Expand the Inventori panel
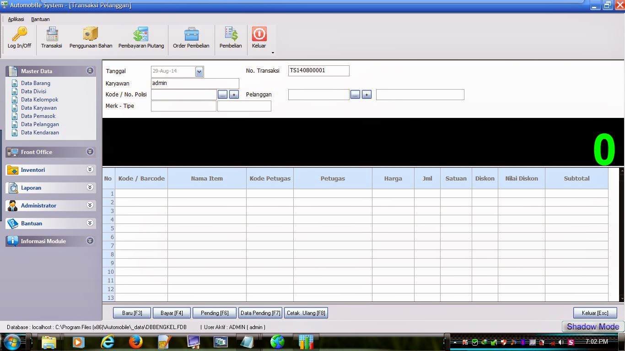The height and width of the screenshot is (351, 625). point(90,170)
